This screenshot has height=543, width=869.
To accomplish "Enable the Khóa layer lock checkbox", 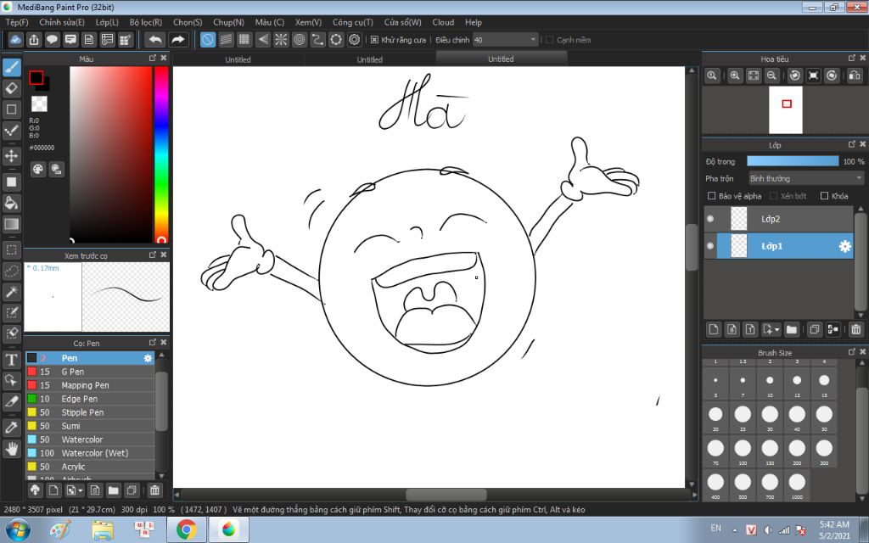I will tap(824, 196).
